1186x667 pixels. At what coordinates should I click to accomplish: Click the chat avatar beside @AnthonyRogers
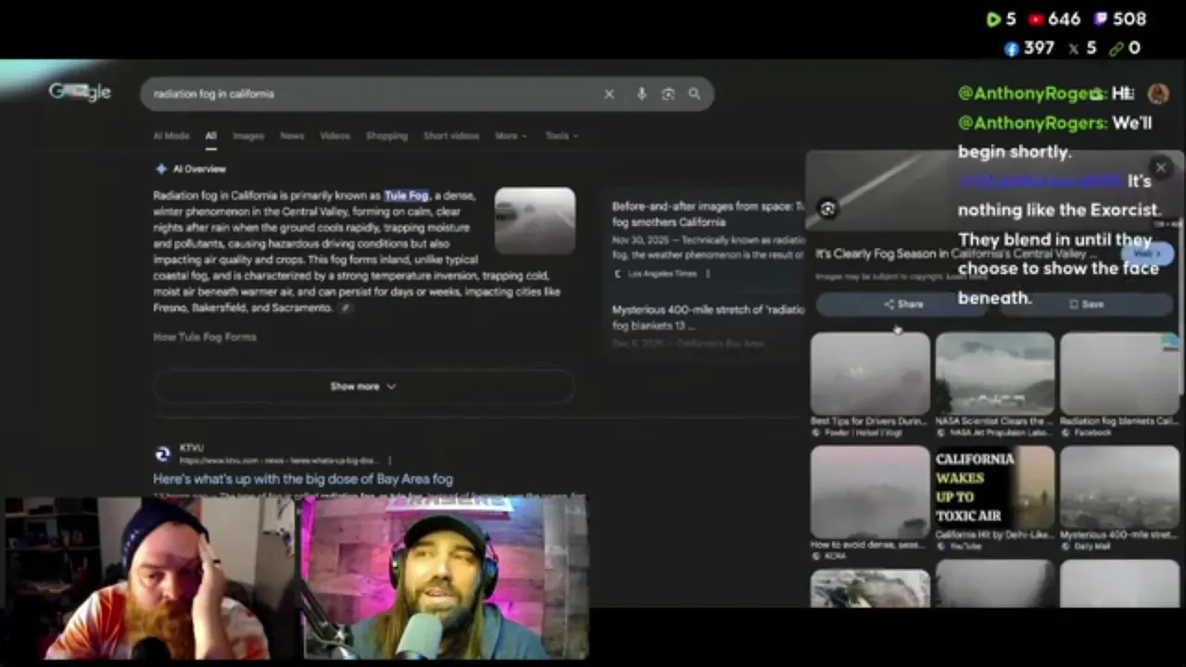1157,94
